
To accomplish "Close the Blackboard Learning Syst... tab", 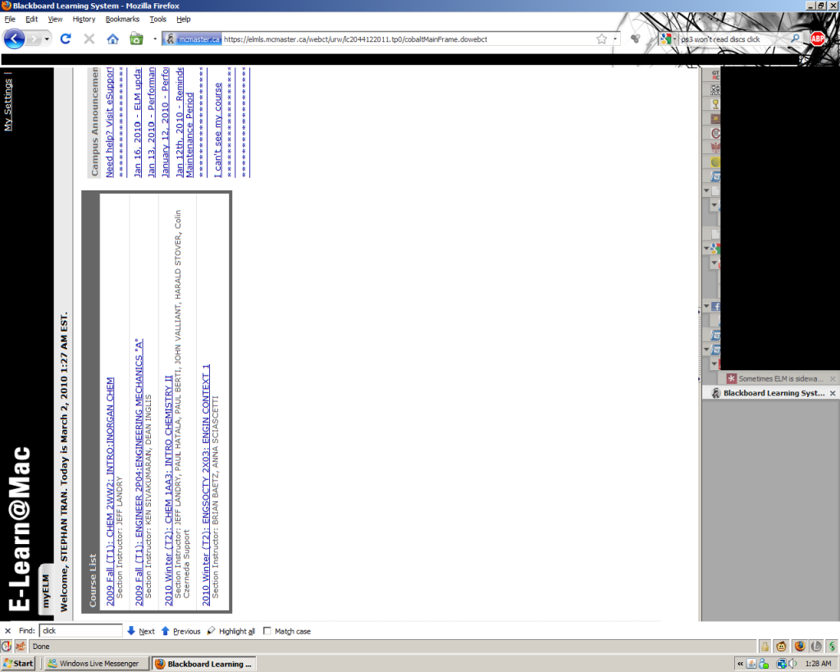I will pyautogui.click(x=833, y=393).
